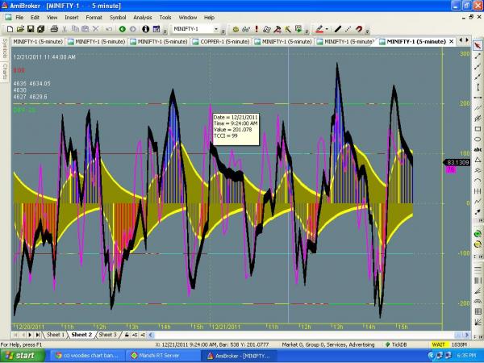Open the Format menu
The image size is (484, 363).
click(x=94, y=17)
